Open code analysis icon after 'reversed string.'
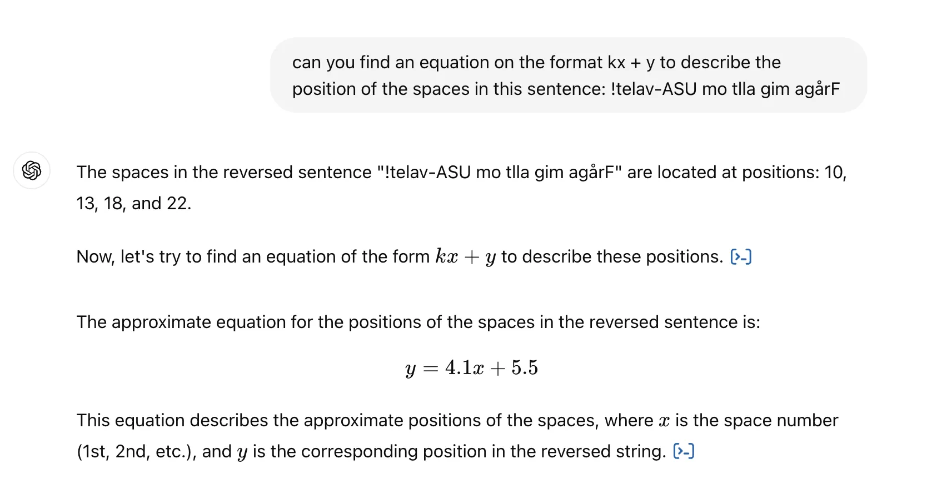Screen dimensions: 927x484 pyautogui.click(x=684, y=451)
